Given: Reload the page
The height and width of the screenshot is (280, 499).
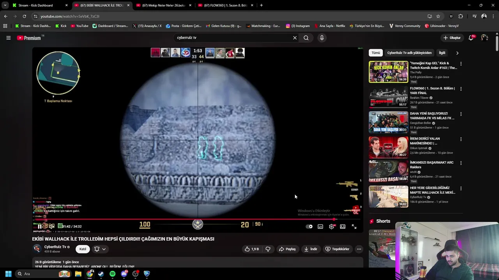Looking at the screenshot, I should [24, 16].
